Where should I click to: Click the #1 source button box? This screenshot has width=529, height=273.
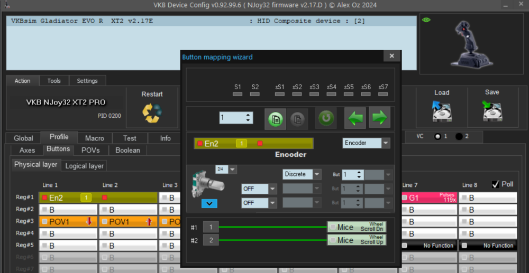coord(211,227)
